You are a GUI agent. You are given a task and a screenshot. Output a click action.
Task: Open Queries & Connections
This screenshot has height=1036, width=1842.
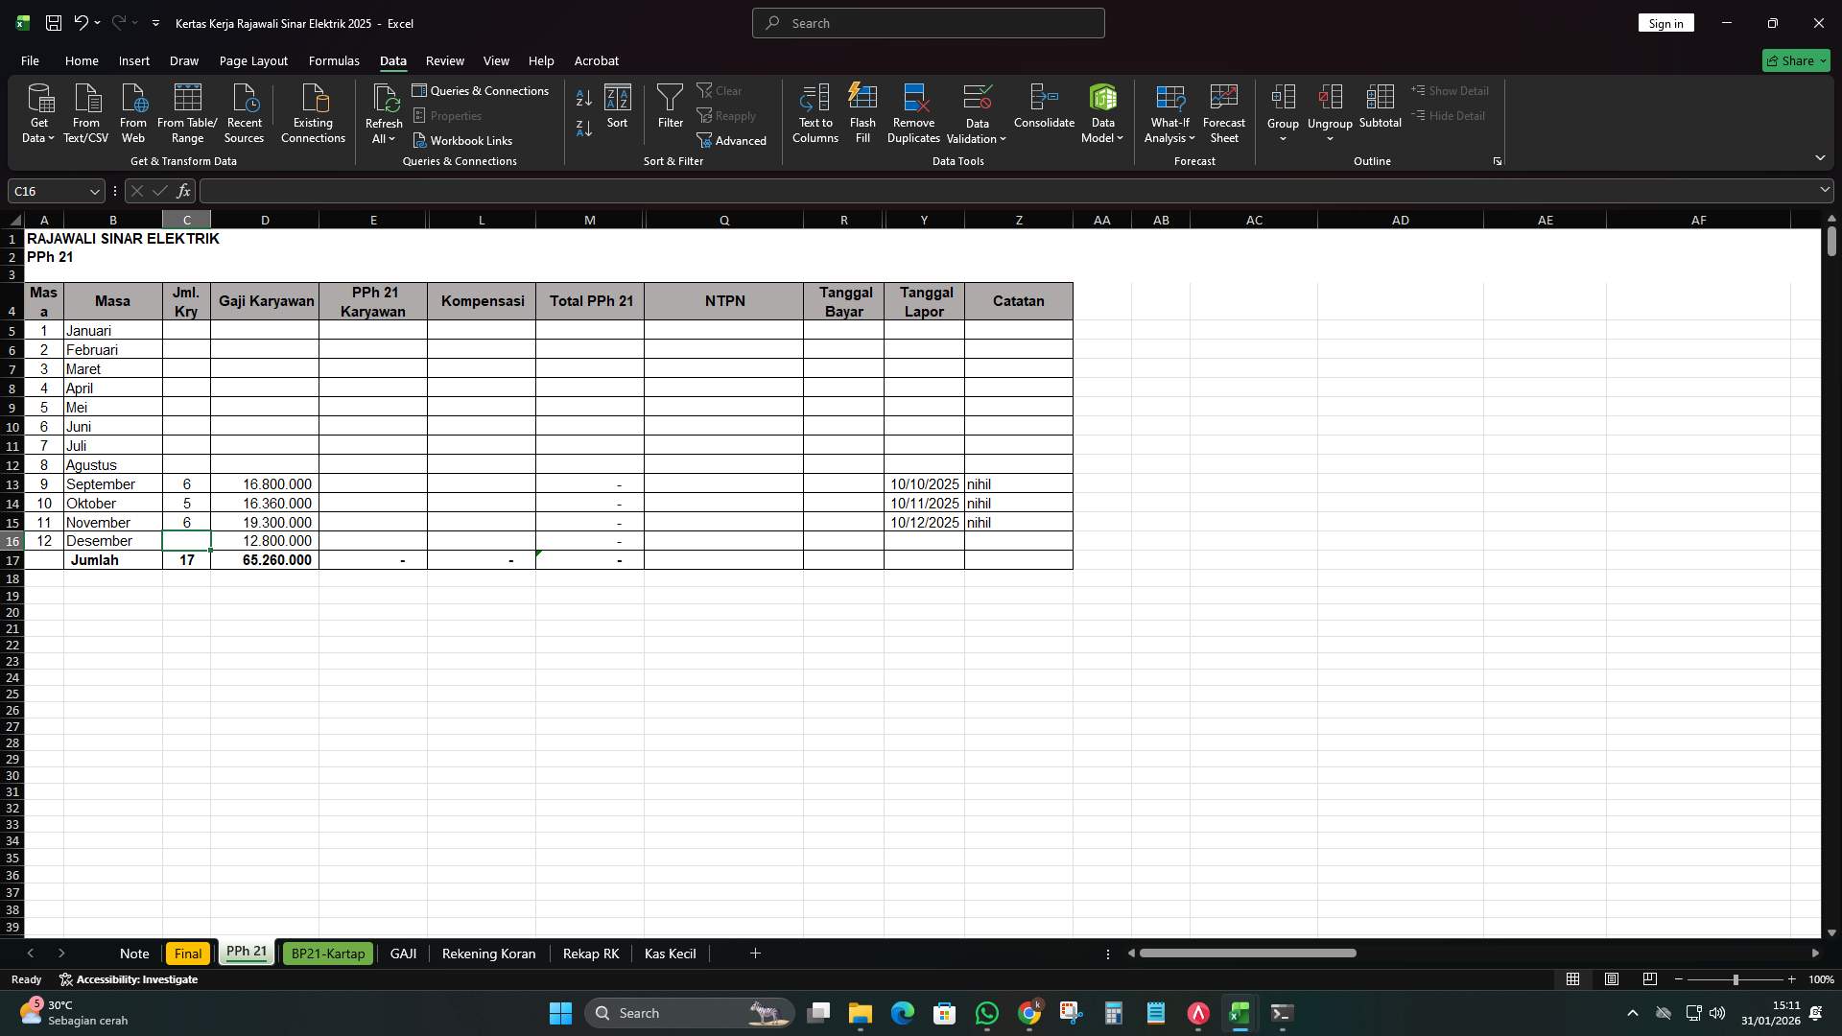[x=482, y=90]
